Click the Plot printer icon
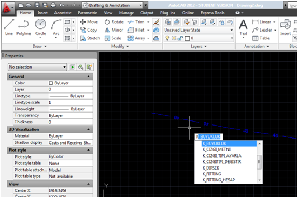The image size is (298, 197). (x=53, y=5)
